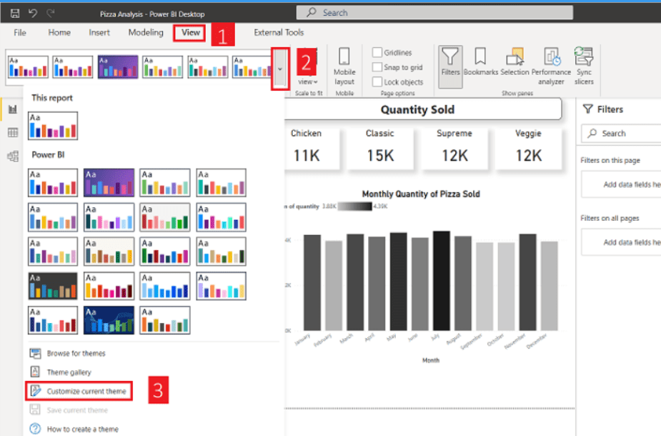Click the Undo arrow icon
Screen dimensions: 661x436
(x=33, y=13)
